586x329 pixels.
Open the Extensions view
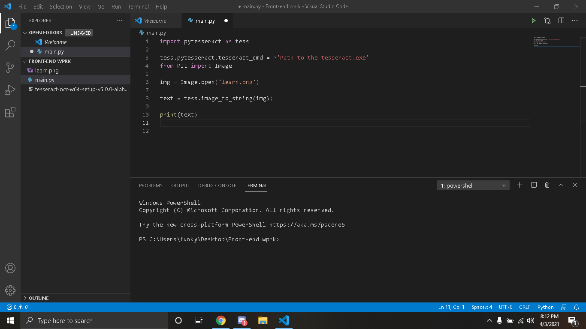coord(10,113)
